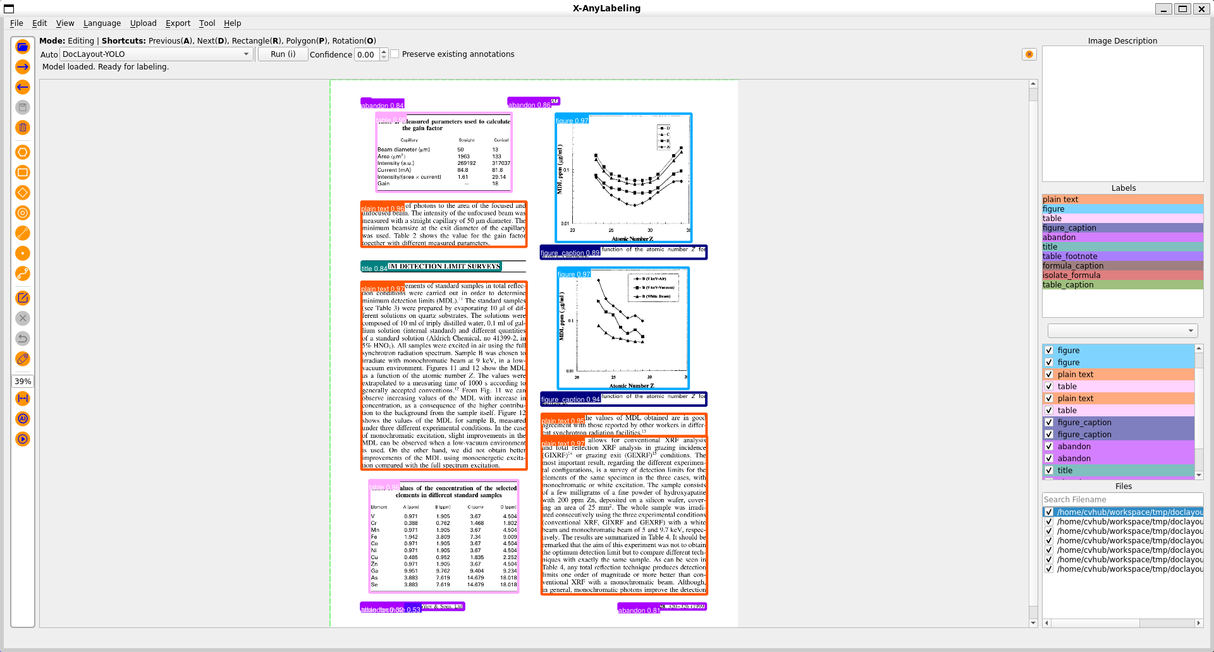This screenshot has height=652, width=1214.
Task: Open the Help menu
Action: pyautogui.click(x=232, y=23)
